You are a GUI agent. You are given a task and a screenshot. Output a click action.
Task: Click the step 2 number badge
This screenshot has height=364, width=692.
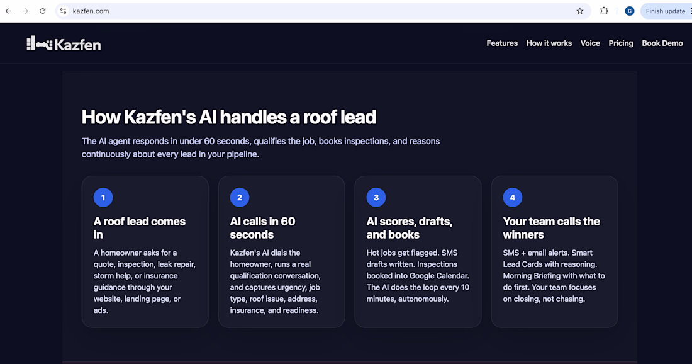[x=240, y=198]
